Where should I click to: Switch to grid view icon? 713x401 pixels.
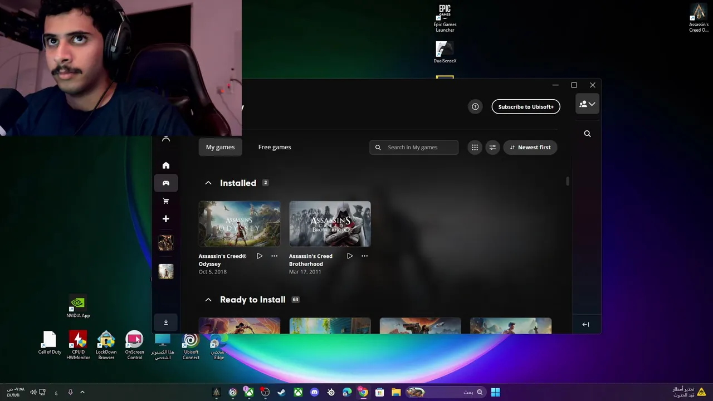[475, 147]
